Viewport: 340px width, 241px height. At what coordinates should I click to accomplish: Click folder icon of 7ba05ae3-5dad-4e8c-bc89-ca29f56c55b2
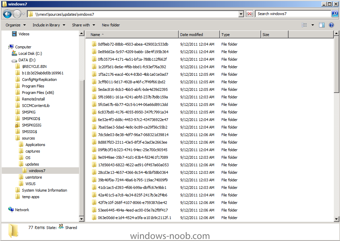coord(94,127)
